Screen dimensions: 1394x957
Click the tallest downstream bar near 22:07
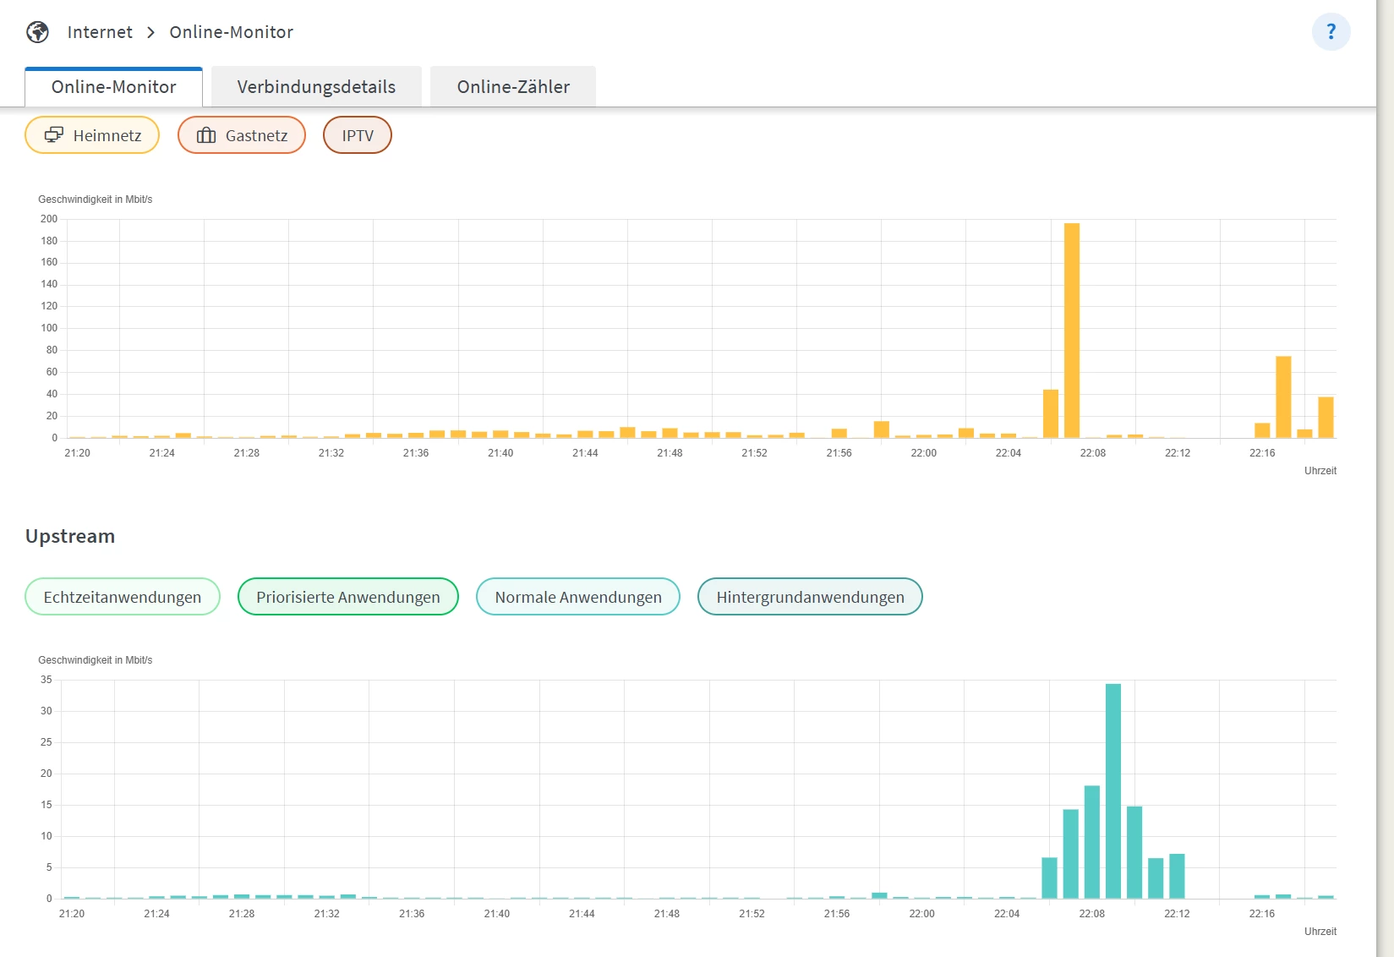(x=1072, y=331)
